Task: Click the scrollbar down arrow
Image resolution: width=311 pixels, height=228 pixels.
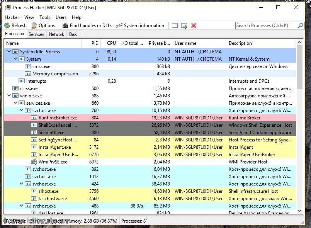Action: click(299, 211)
